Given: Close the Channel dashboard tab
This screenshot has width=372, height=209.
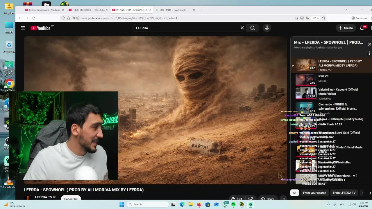Looking at the screenshot, I should point(63,10).
